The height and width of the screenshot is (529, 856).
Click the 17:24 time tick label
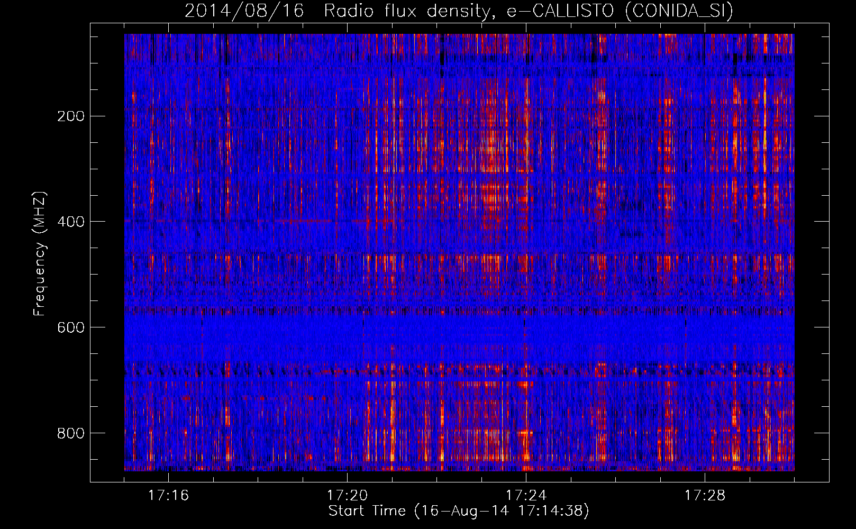point(526,495)
